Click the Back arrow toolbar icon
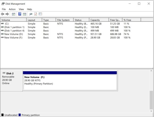The height and width of the screenshot is (117, 154). pos(2,14)
